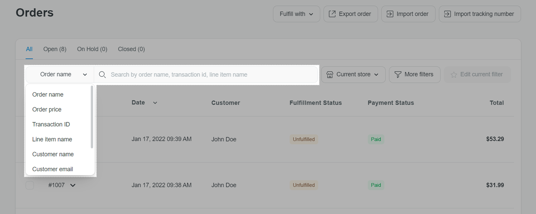Click the Unfulfilled badge on #1007 order

tap(304, 185)
